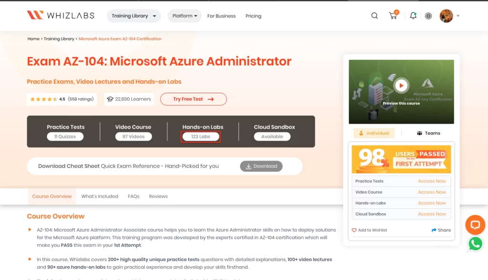
Task: Open the shopping cart icon
Action: (393, 15)
